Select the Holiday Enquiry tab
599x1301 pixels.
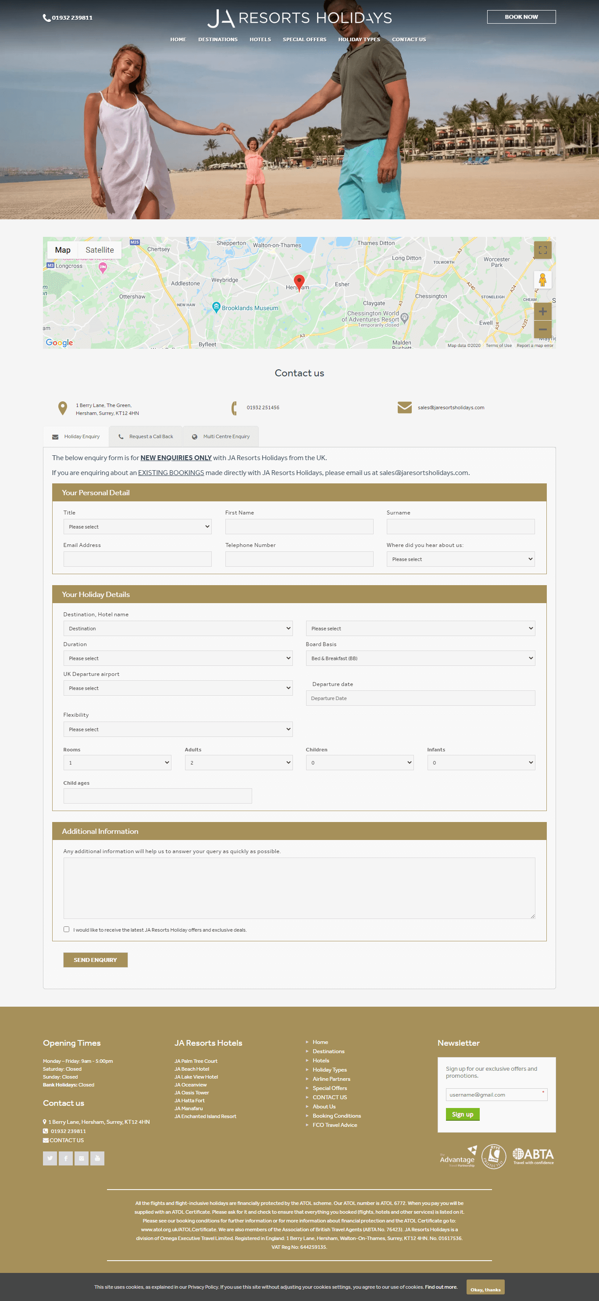click(x=76, y=437)
